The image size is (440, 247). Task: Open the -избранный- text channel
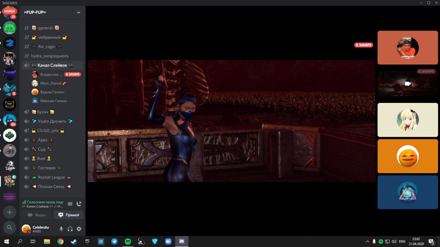coord(52,37)
